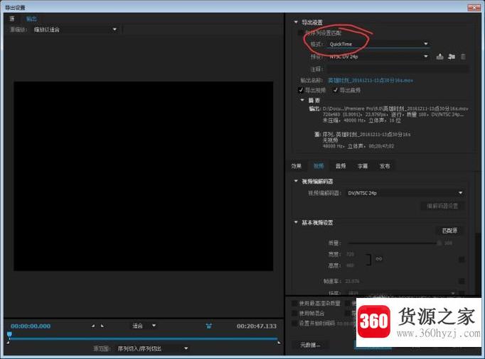
Task: Click the delete preset trash icon
Action: tap(463, 57)
